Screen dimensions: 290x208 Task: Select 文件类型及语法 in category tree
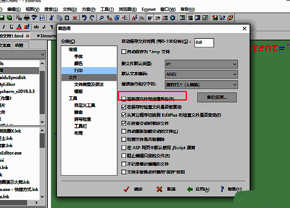coord(89,84)
